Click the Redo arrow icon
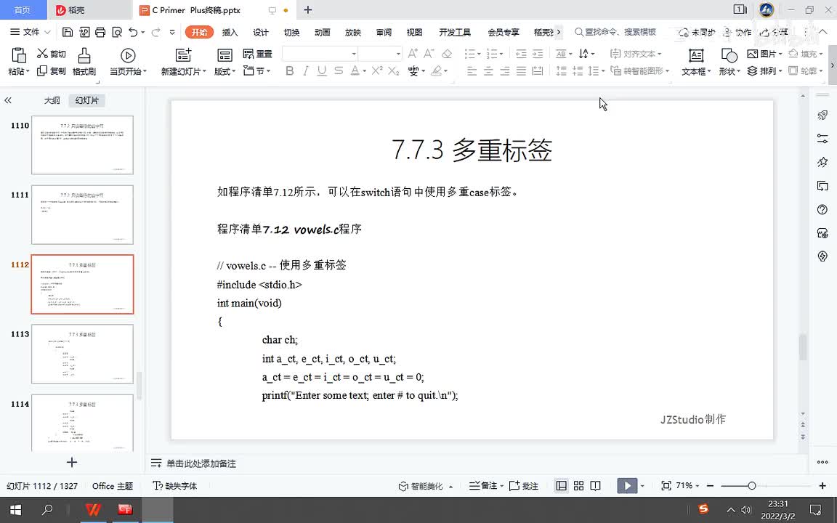837x523 pixels. 156,32
